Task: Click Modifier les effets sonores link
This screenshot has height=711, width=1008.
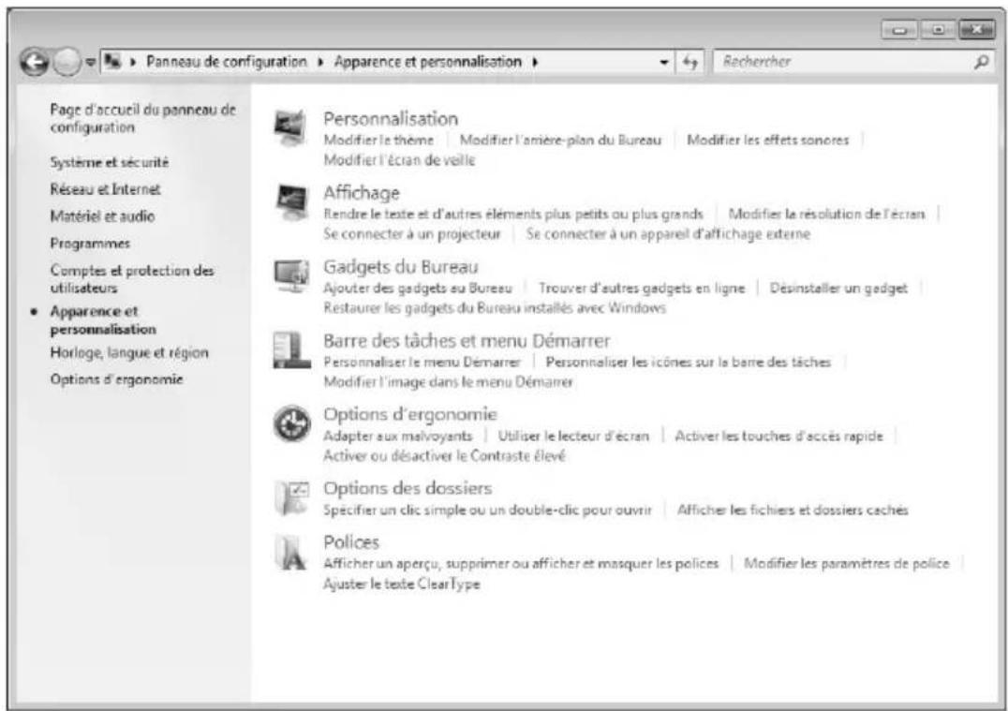Action: click(x=767, y=141)
